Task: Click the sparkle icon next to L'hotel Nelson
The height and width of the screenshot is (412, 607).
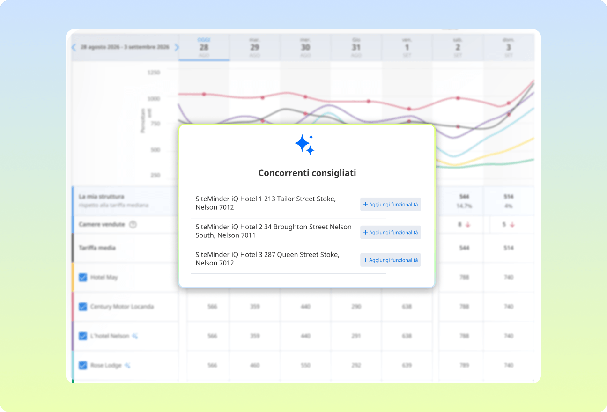Action: [135, 336]
